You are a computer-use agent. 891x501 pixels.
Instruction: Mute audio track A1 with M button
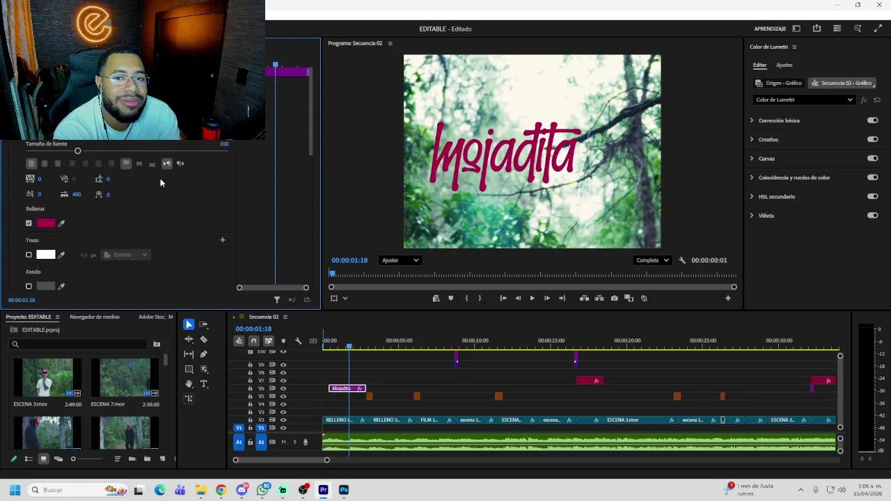[x=283, y=442]
